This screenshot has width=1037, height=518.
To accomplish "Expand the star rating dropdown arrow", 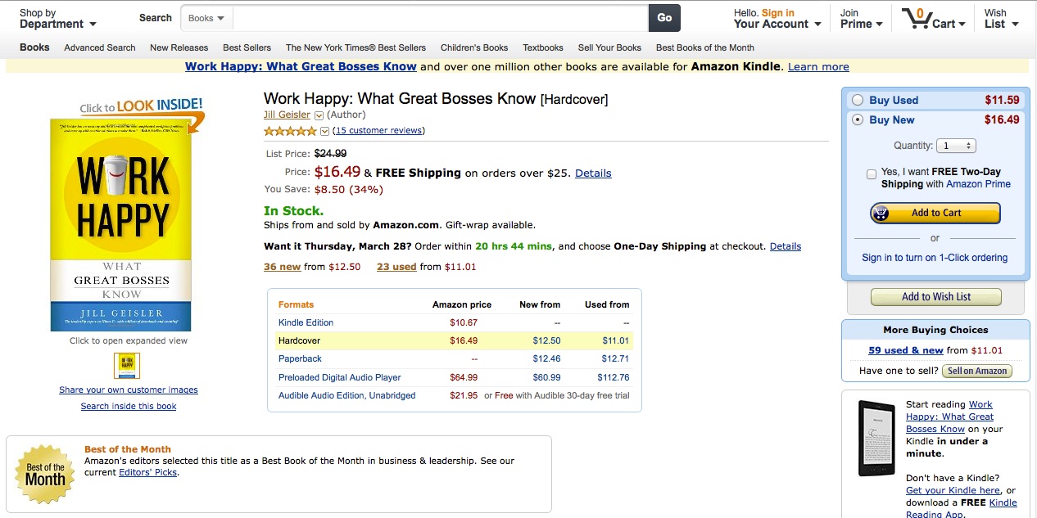I will point(324,131).
